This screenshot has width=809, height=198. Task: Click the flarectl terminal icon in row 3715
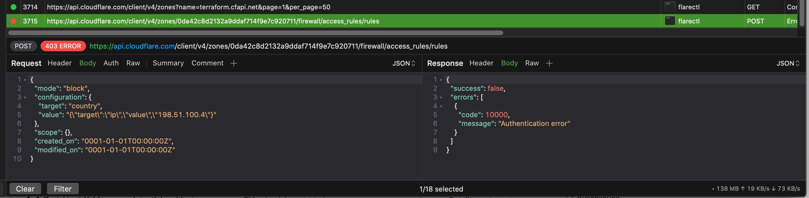pos(669,21)
